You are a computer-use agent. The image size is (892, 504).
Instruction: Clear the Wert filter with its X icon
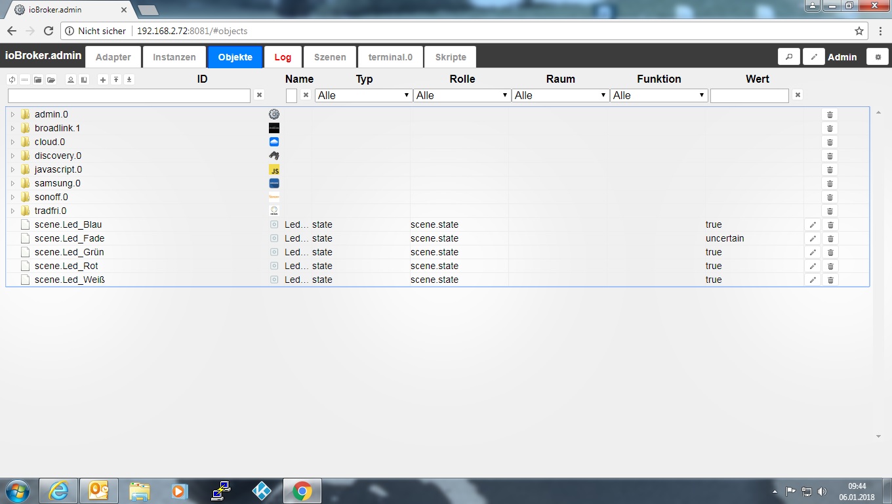798,95
